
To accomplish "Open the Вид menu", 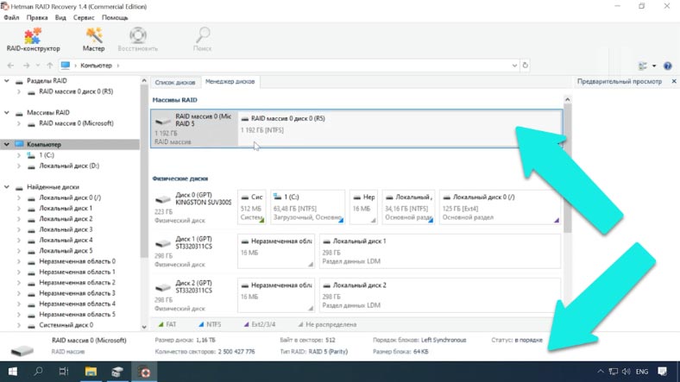I will point(60,18).
